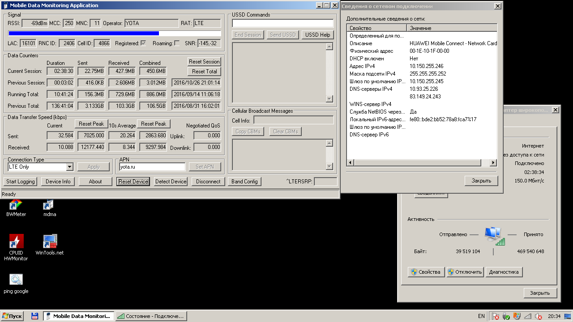The width and height of the screenshot is (573, 322).
Task: Open Device Info
Action: tap(58, 182)
